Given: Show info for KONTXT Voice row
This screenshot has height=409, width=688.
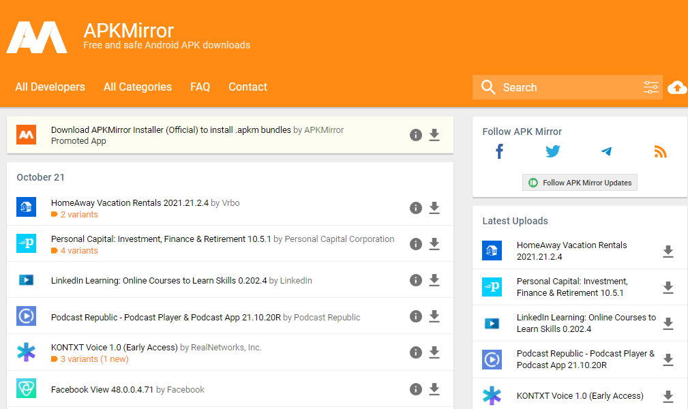Looking at the screenshot, I should tap(415, 352).
